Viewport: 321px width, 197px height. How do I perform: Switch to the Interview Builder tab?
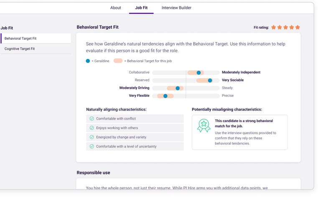[176, 8]
